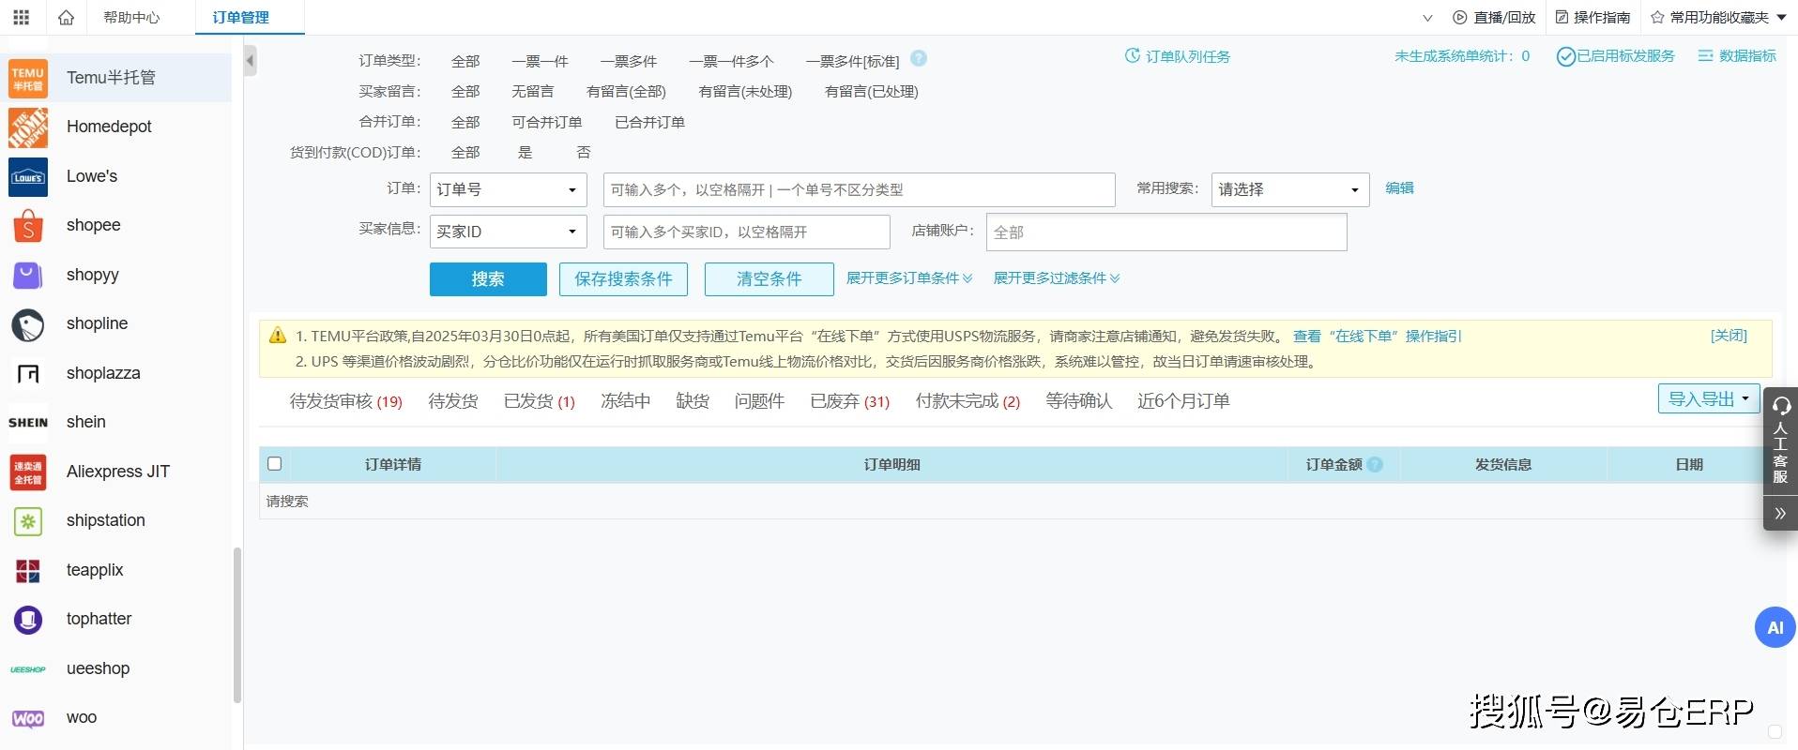Image resolution: width=1798 pixels, height=750 pixels.
Task: Click the blue 搜索 button
Action: pos(487,278)
